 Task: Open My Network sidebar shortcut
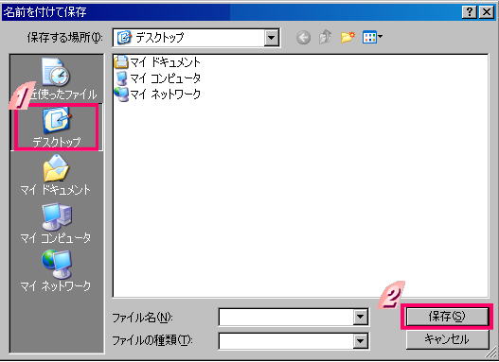pos(57,271)
